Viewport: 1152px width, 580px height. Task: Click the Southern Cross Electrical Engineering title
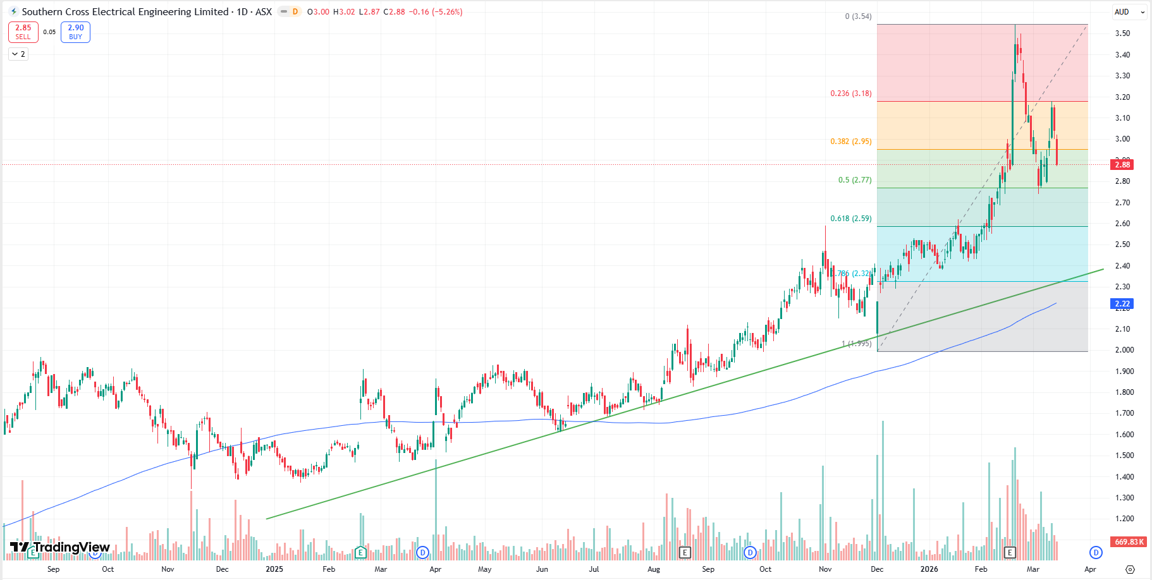(125, 12)
